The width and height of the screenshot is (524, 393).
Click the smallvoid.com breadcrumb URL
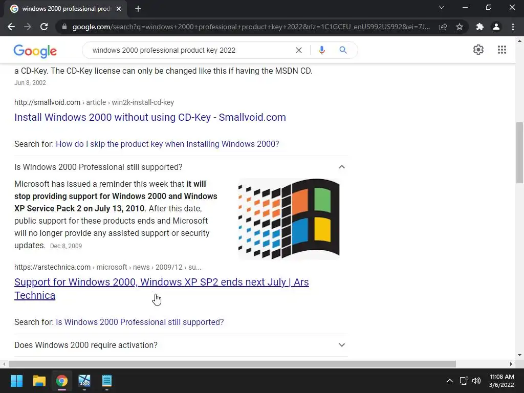(x=94, y=102)
